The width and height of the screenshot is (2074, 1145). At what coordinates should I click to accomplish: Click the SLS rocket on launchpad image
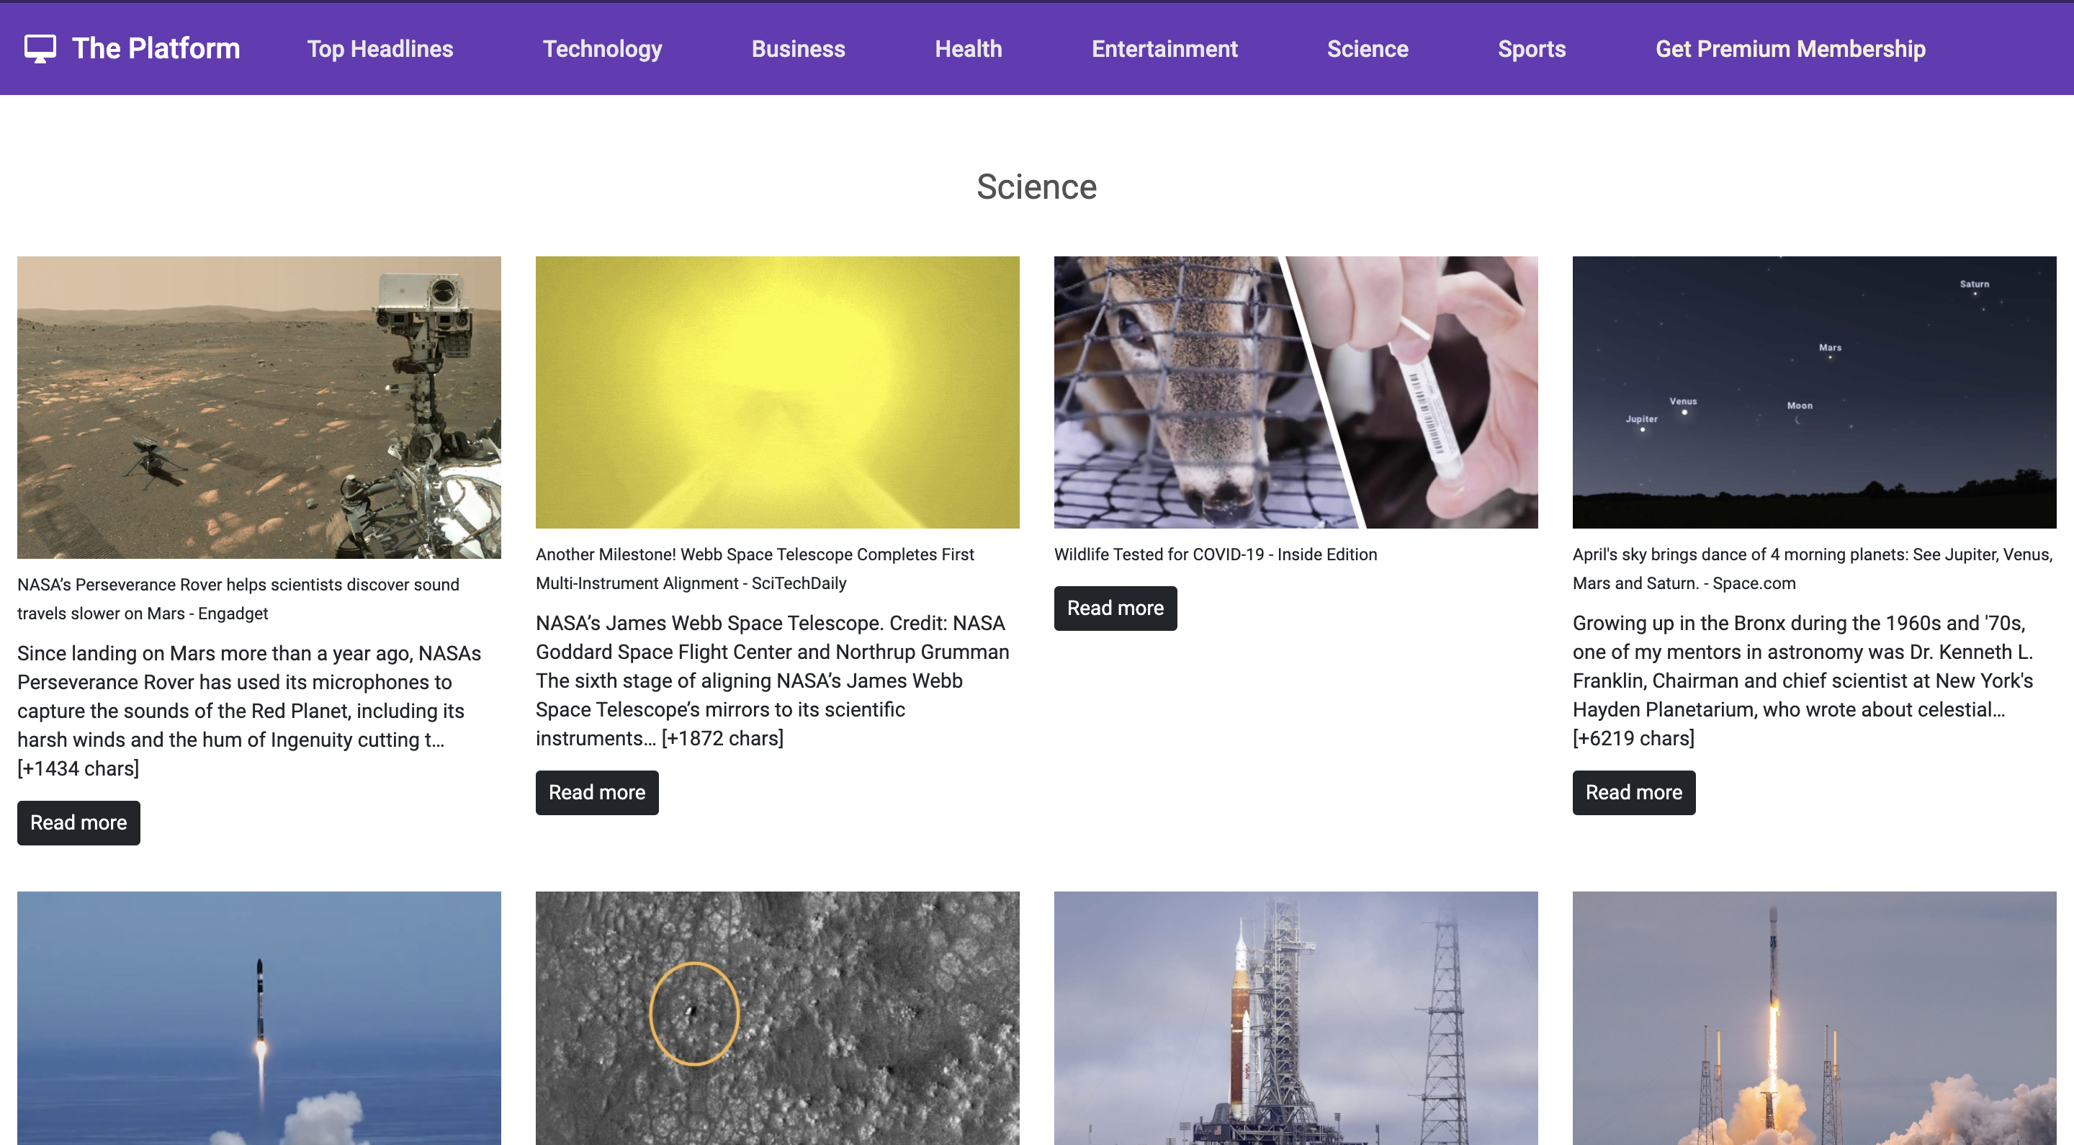point(1296,1017)
